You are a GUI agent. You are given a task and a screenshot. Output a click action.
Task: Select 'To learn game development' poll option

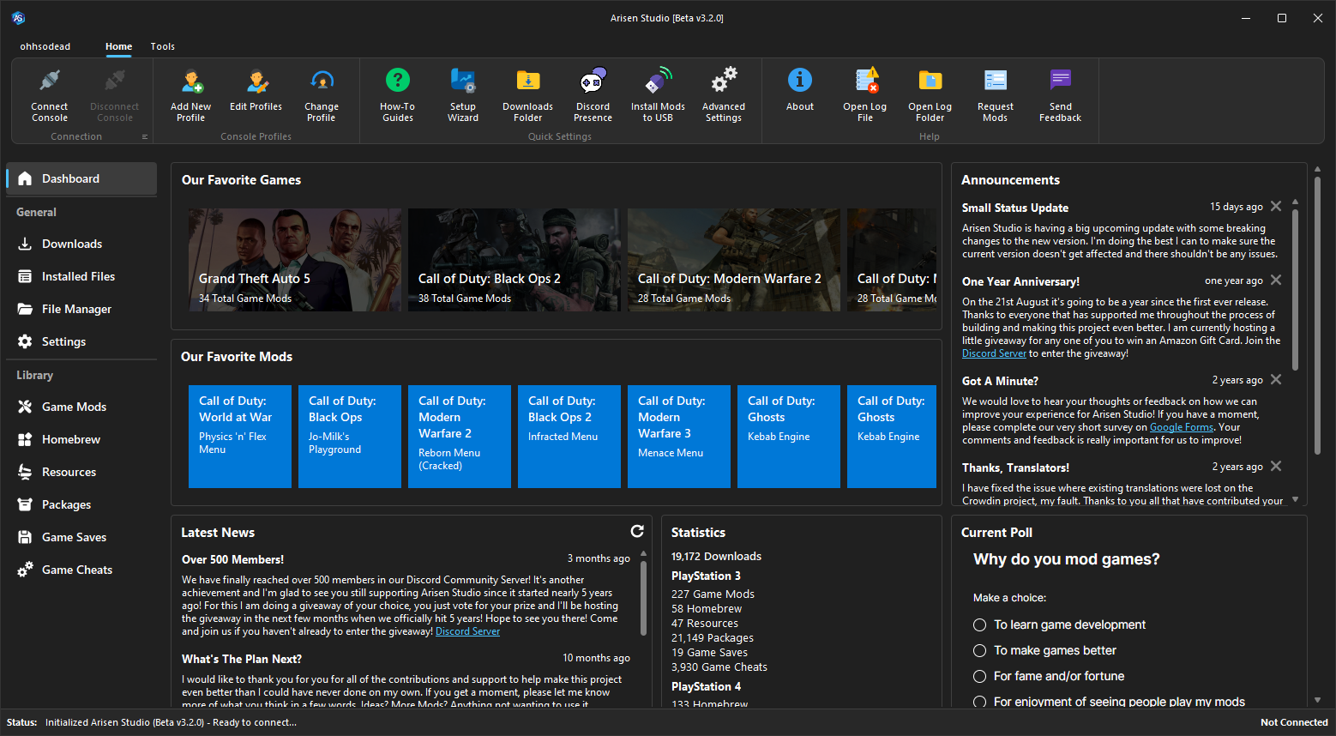[x=1060, y=624]
